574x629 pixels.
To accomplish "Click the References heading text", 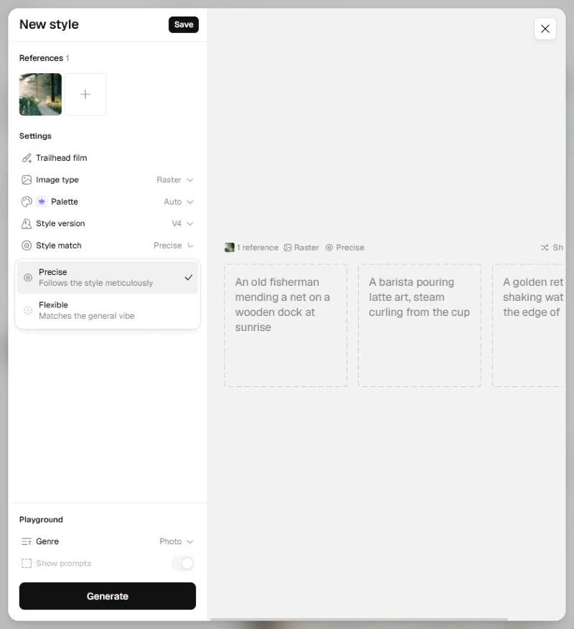I will point(41,58).
